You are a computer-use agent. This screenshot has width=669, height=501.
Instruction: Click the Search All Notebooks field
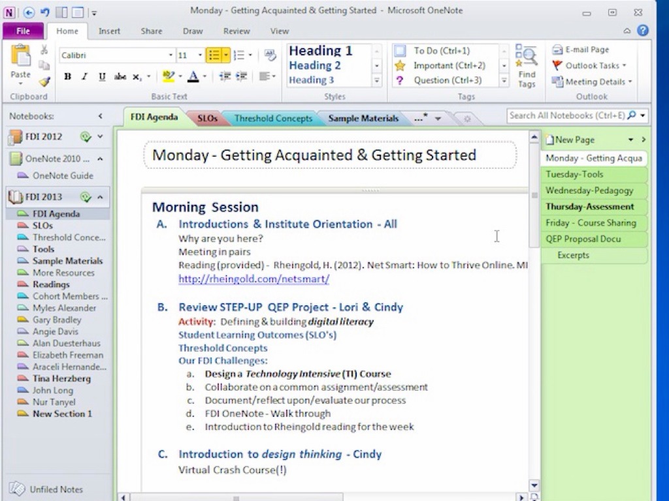(x=566, y=115)
